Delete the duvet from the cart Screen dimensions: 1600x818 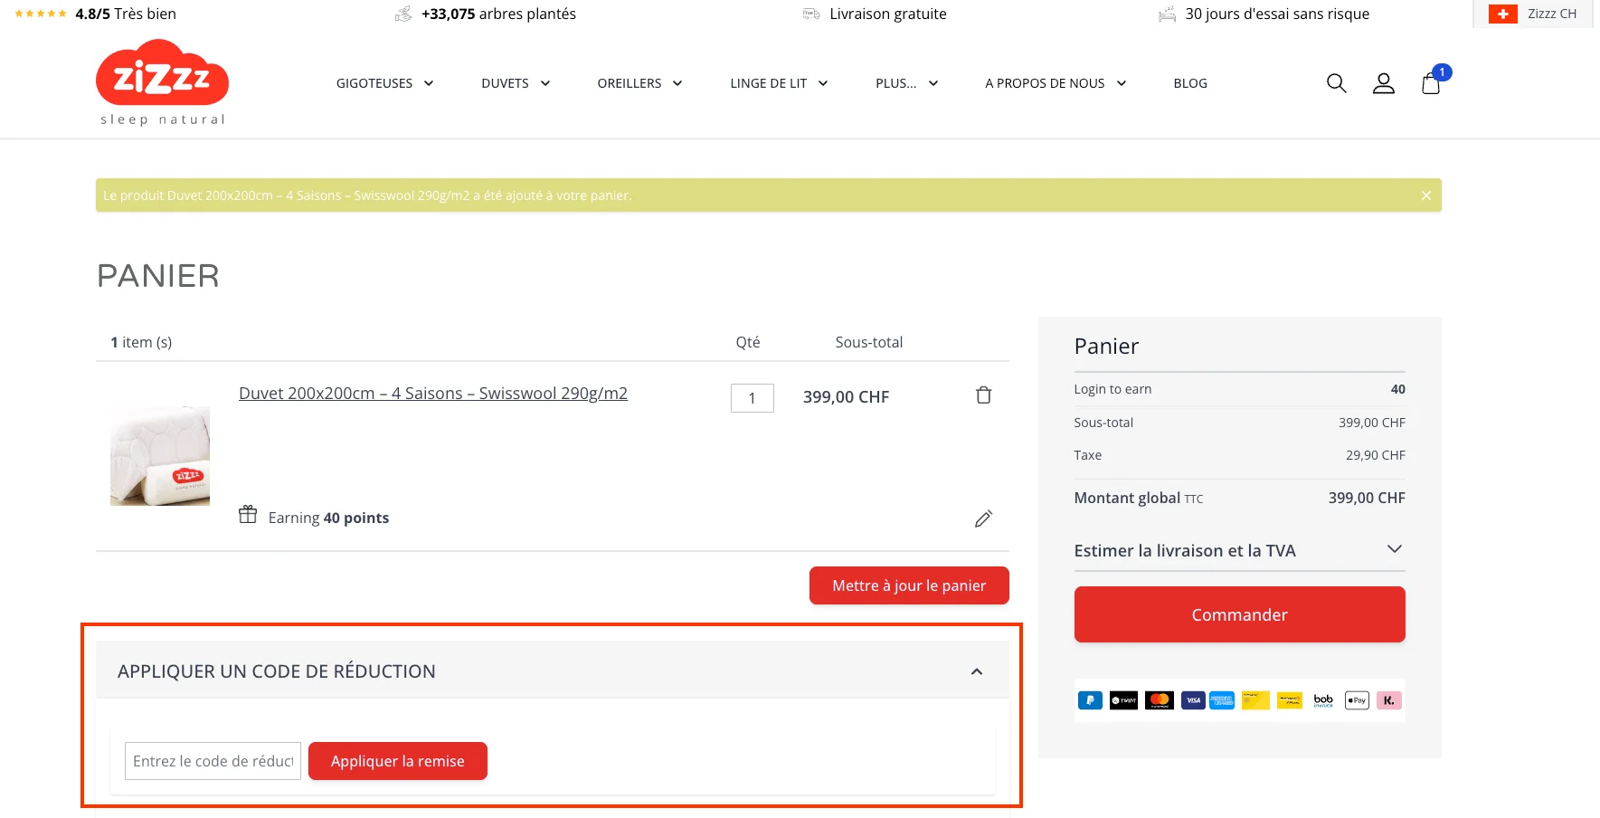[x=983, y=395]
